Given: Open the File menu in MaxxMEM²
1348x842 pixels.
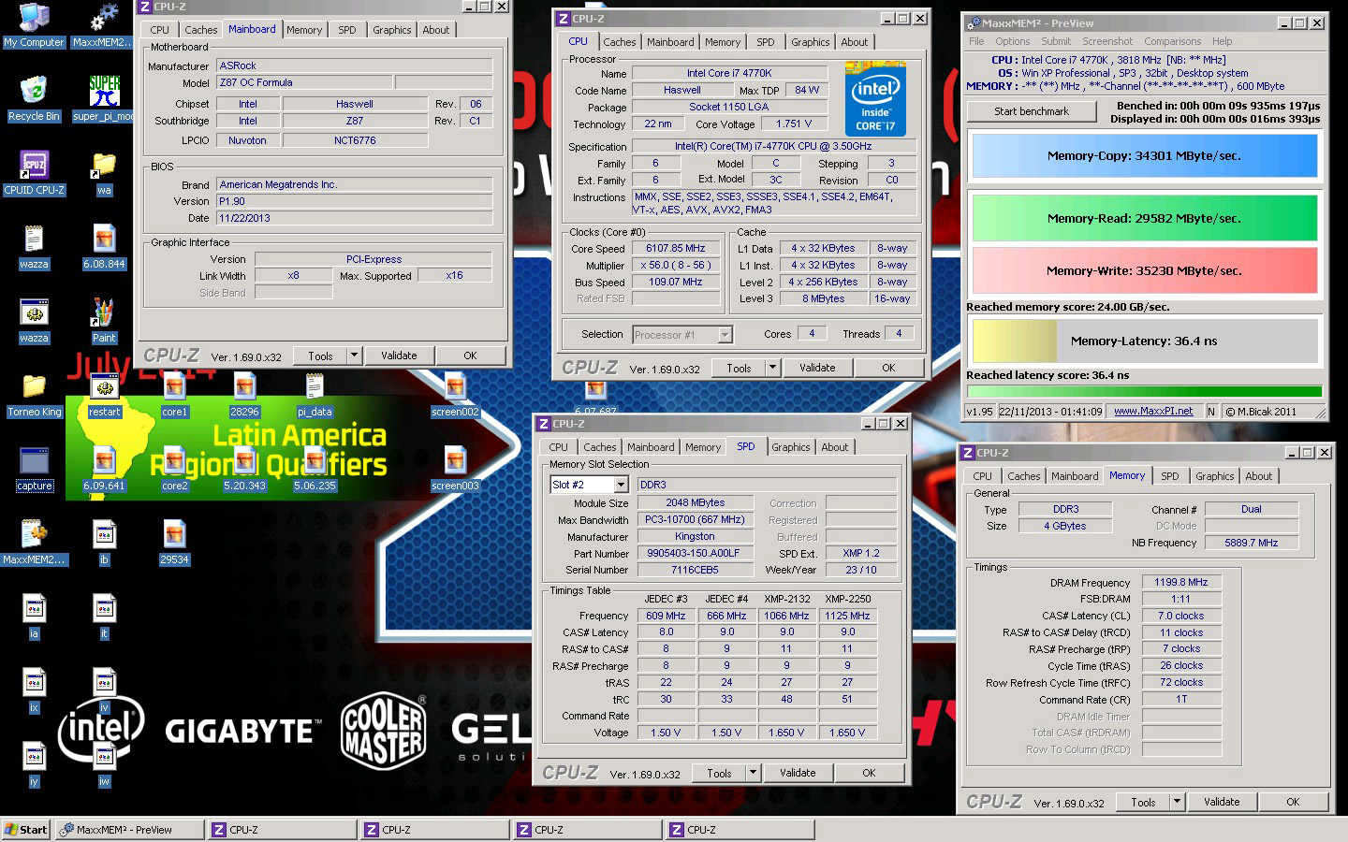Looking at the screenshot, I should [x=976, y=41].
